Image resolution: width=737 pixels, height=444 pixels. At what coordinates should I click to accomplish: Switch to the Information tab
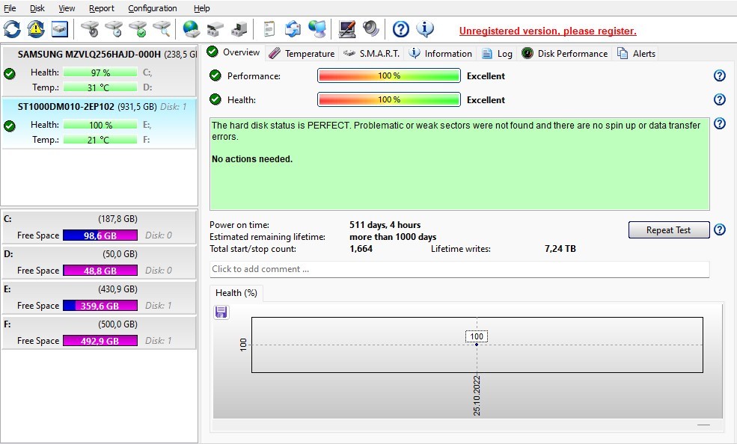tap(440, 54)
